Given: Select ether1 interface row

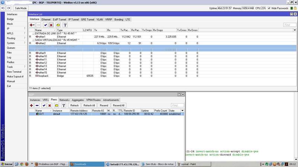Looking at the screenshot, I should click(162, 37).
